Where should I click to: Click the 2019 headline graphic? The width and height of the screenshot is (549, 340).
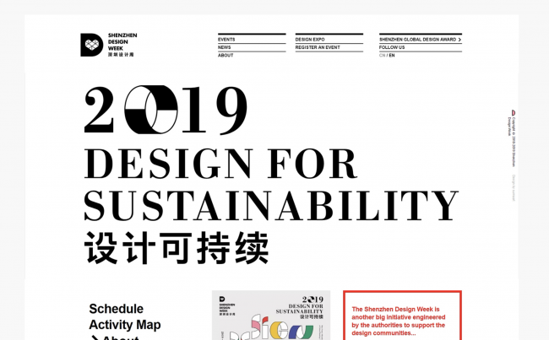click(x=166, y=110)
